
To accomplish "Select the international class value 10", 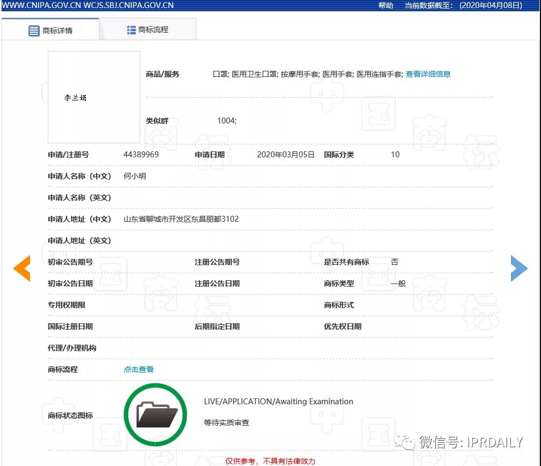I will 395,155.
